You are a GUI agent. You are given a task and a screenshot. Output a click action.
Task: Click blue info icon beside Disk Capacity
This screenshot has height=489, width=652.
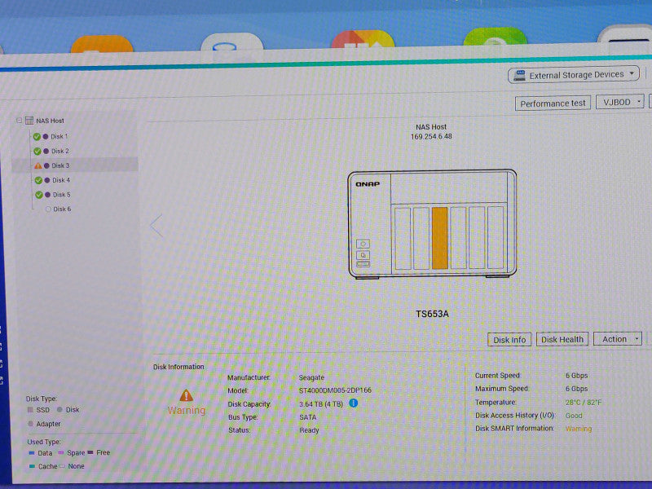pos(354,403)
